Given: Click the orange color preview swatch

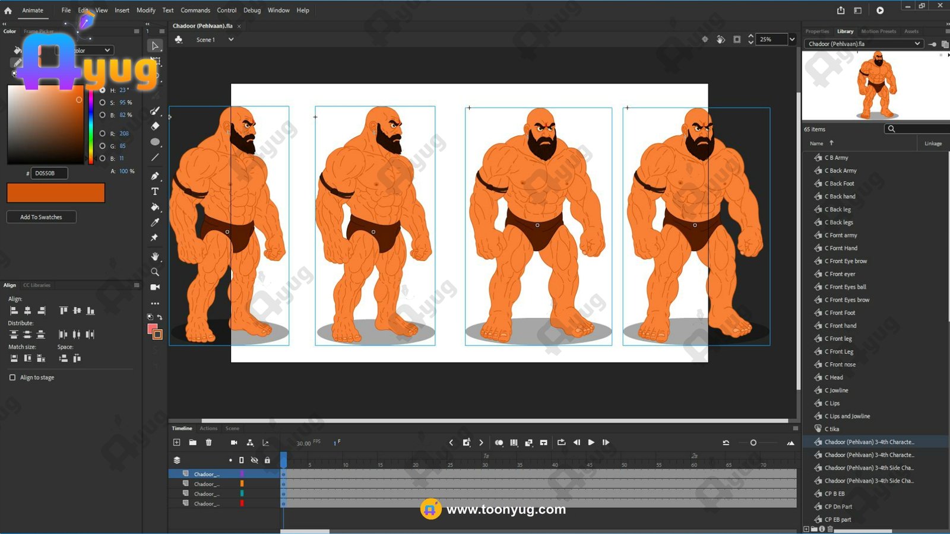Looking at the screenshot, I should click(56, 193).
